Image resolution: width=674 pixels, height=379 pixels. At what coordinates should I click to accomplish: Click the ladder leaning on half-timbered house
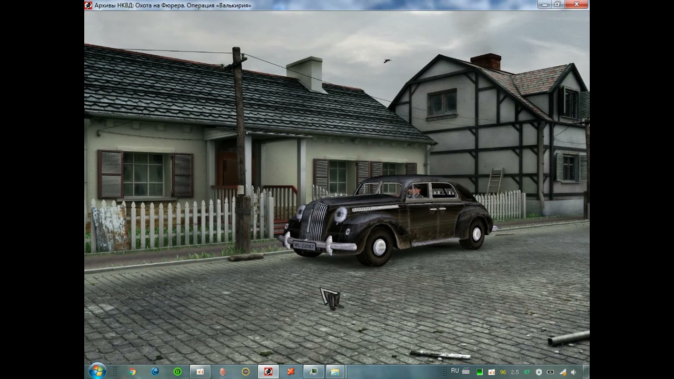coord(494,181)
